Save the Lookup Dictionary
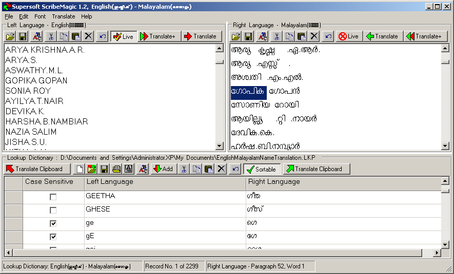This screenshot has width=454, height=274. tap(104, 169)
